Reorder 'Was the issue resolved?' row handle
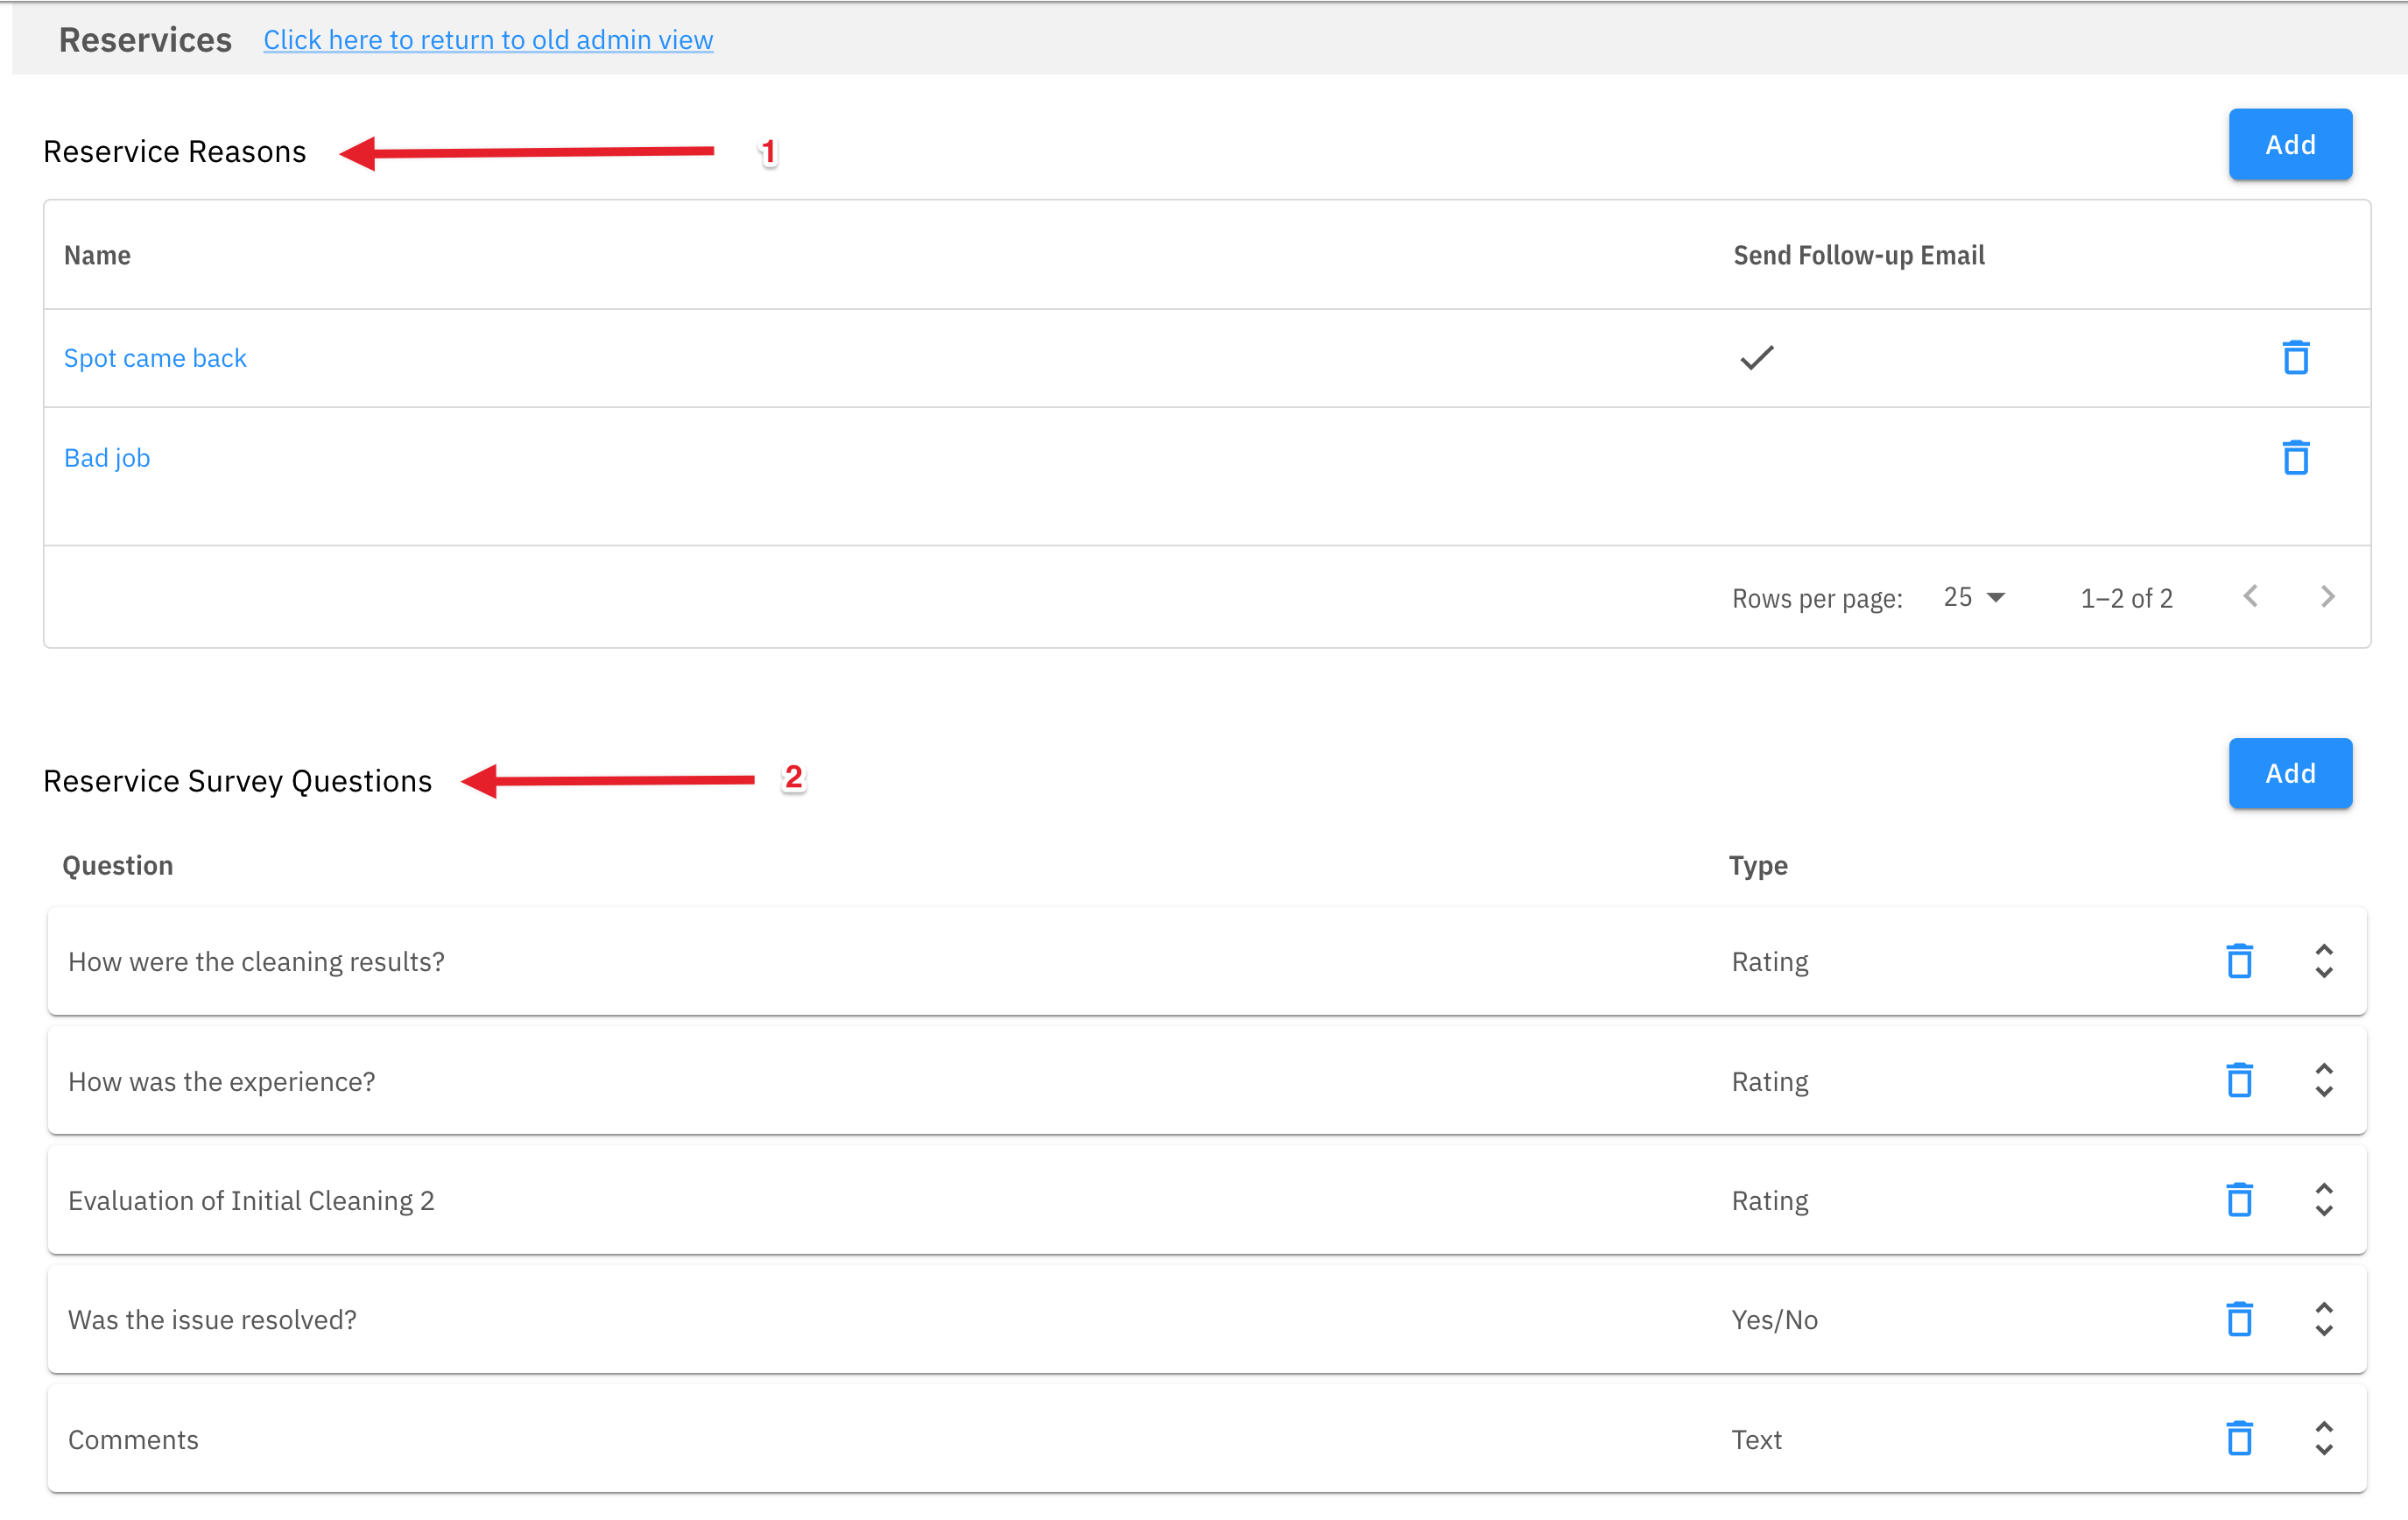Image resolution: width=2408 pixels, height=1520 pixels. 2324,1319
